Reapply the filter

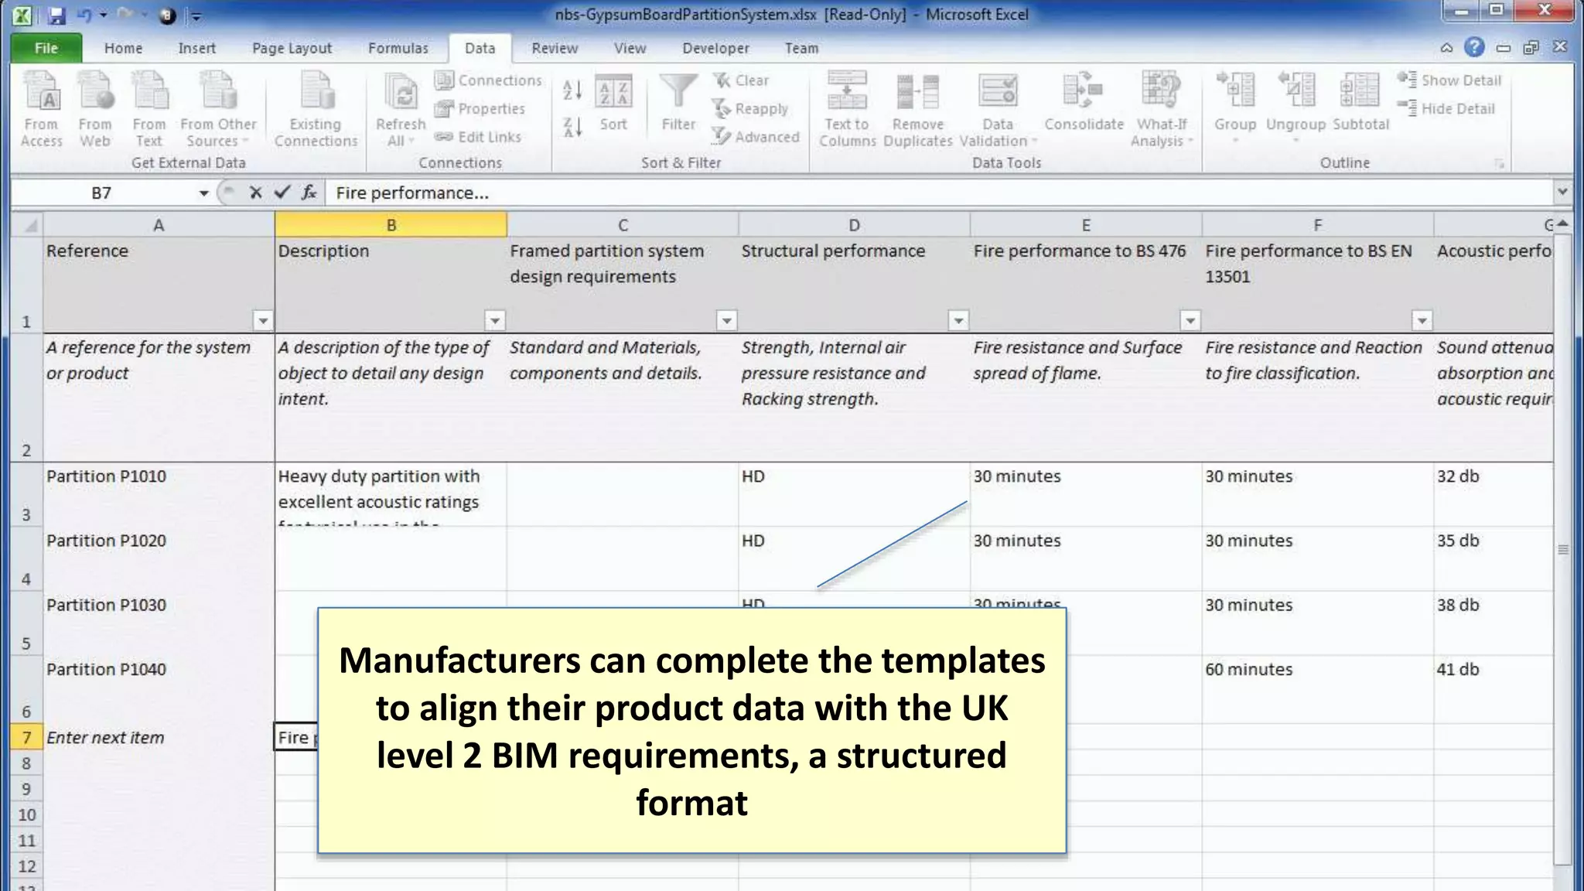coord(750,109)
